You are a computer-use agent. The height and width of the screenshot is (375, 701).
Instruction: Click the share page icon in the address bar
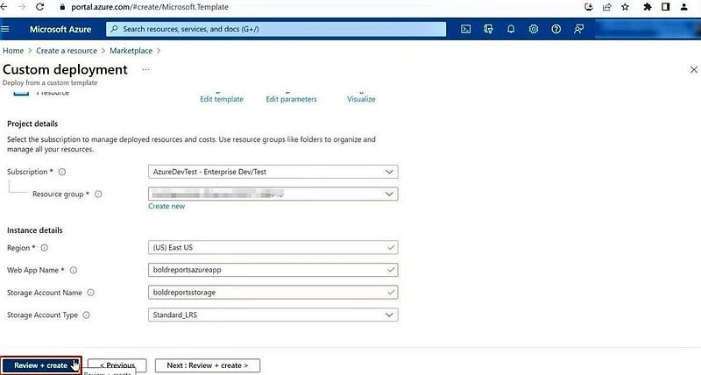pos(606,7)
